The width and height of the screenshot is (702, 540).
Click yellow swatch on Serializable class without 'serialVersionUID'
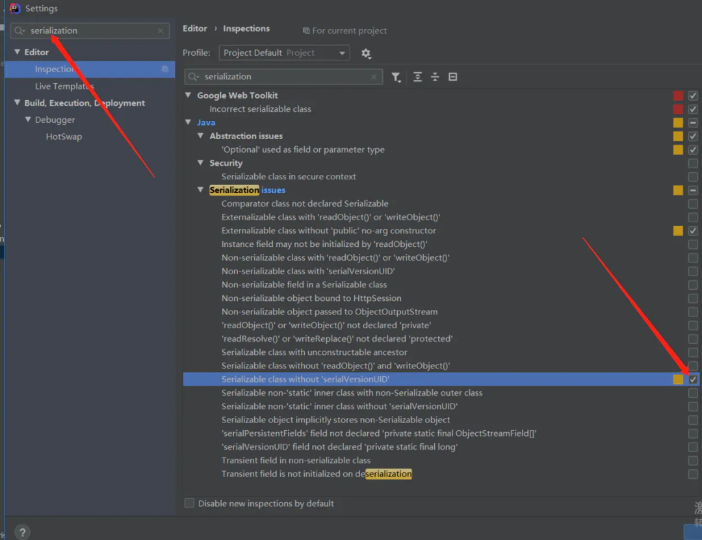[678, 379]
